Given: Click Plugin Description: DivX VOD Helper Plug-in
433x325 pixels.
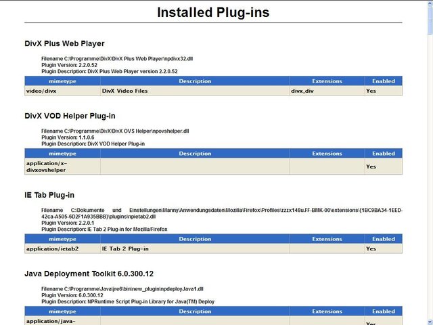Looking at the screenshot, I should [x=93, y=144].
